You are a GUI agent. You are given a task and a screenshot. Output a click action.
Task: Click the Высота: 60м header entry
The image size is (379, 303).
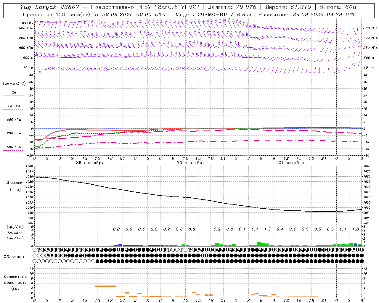pyautogui.click(x=338, y=7)
